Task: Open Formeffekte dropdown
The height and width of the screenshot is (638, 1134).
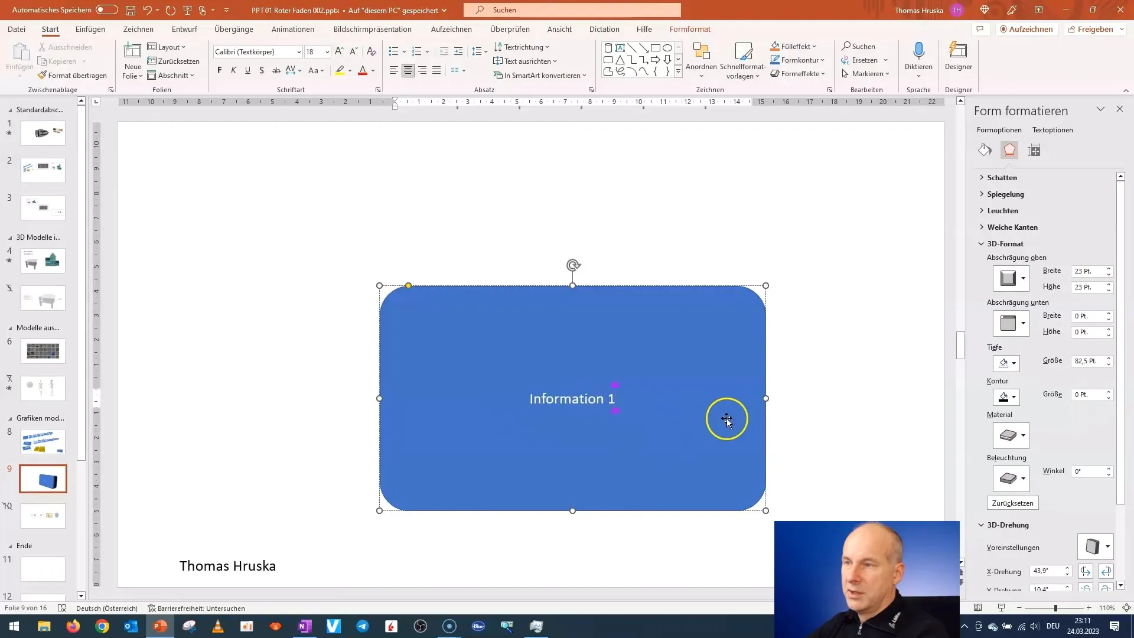Action: [797, 74]
